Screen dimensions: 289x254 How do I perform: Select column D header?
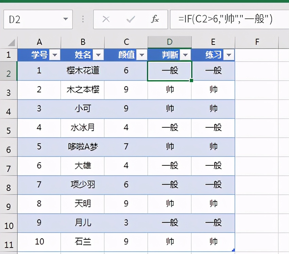click(170, 42)
